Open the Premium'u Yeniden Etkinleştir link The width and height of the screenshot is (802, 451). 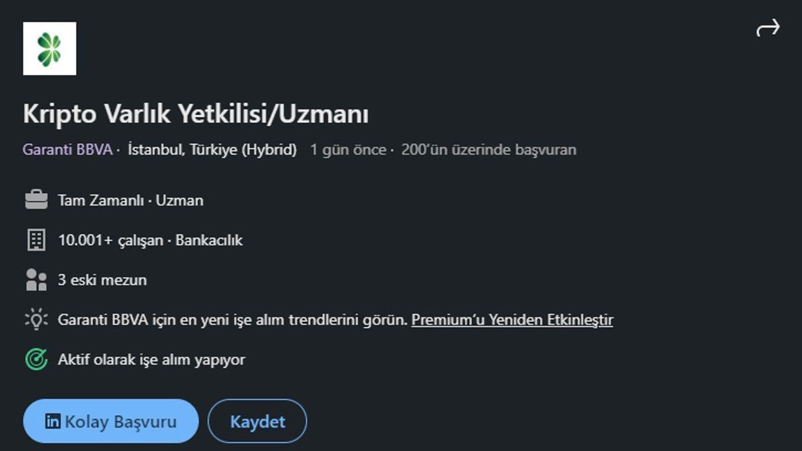(513, 320)
